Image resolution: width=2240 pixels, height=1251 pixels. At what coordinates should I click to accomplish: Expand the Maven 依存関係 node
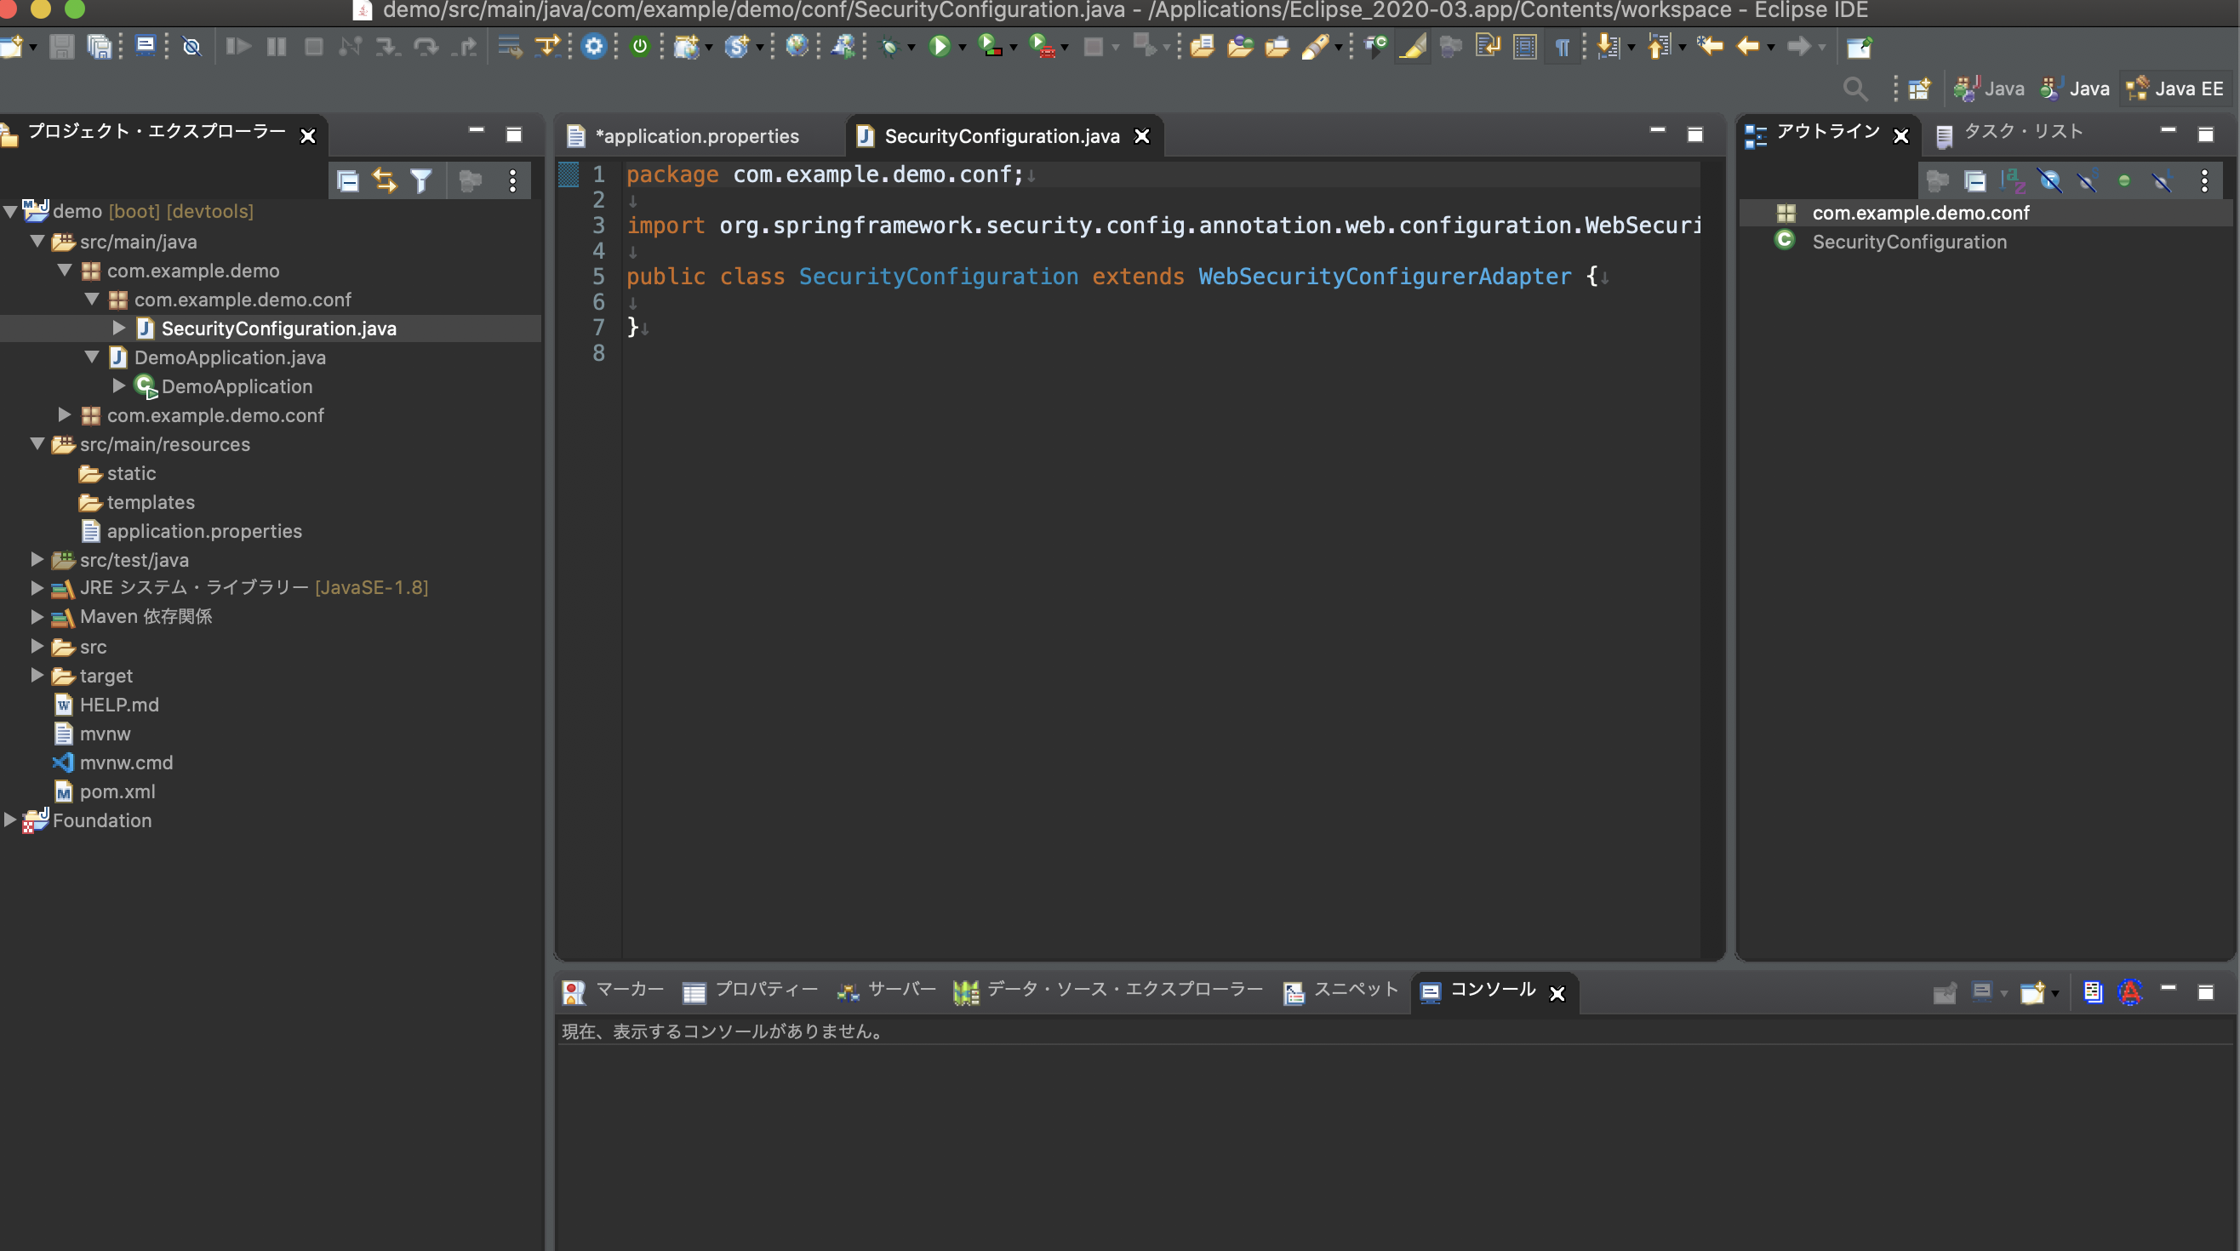coord(37,616)
